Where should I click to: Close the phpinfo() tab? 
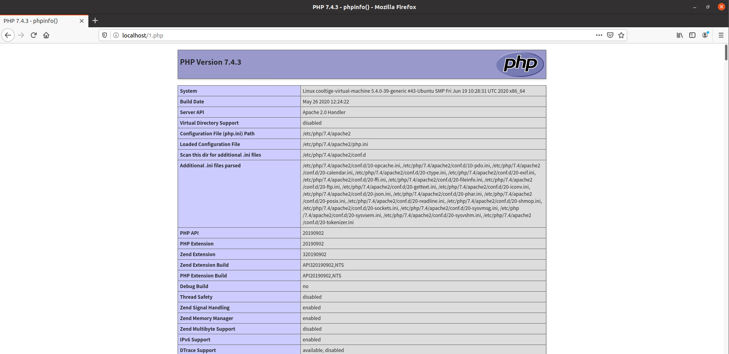(x=82, y=21)
